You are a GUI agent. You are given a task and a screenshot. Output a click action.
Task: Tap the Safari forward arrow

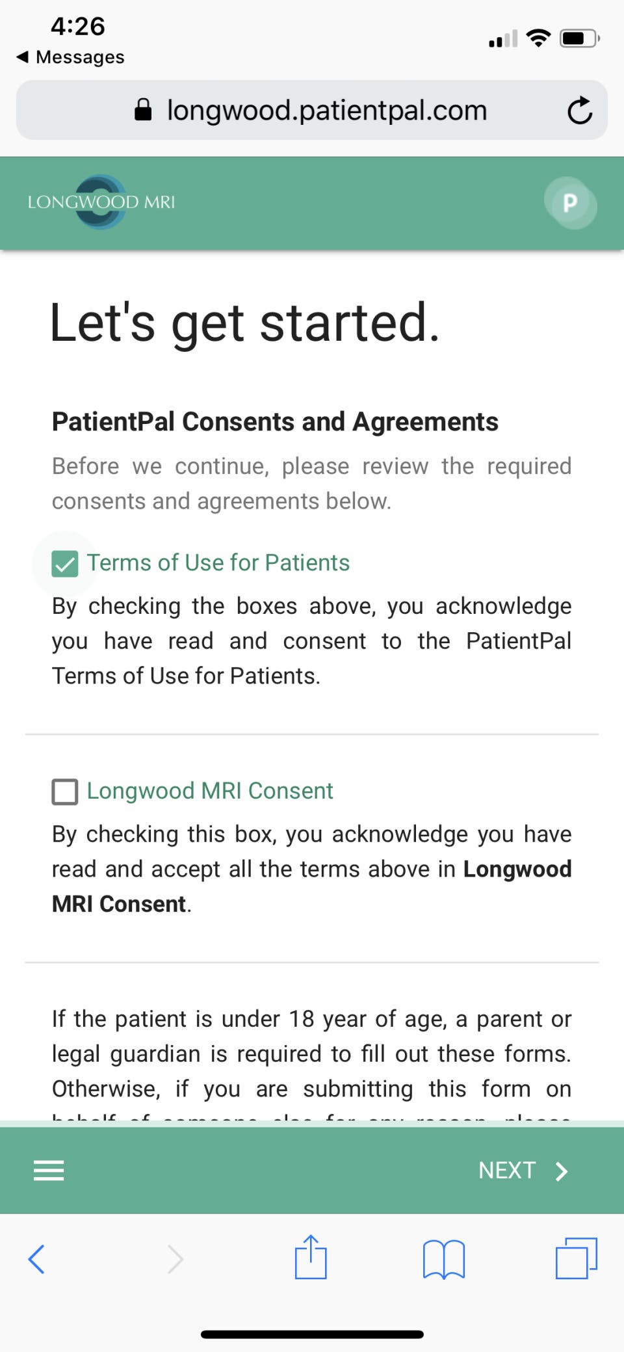pyautogui.click(x=175, y=1260)
